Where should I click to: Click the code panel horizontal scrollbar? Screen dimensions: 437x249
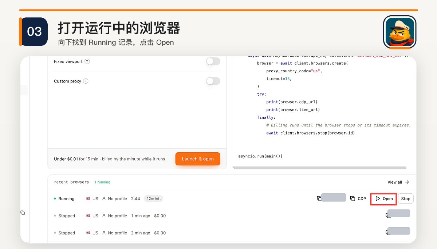pos(319,168)
